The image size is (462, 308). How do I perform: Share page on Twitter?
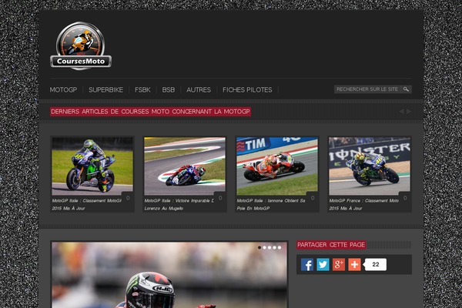click(x=323, y=265)
